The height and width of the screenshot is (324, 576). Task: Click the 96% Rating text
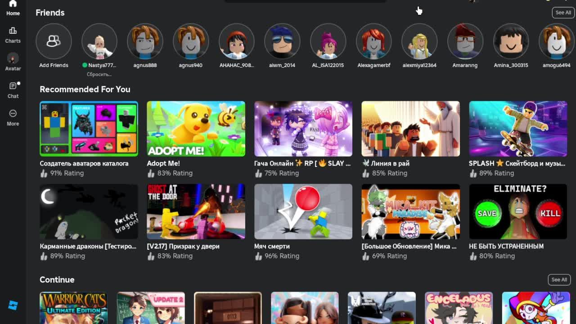[x=282, y=256]
